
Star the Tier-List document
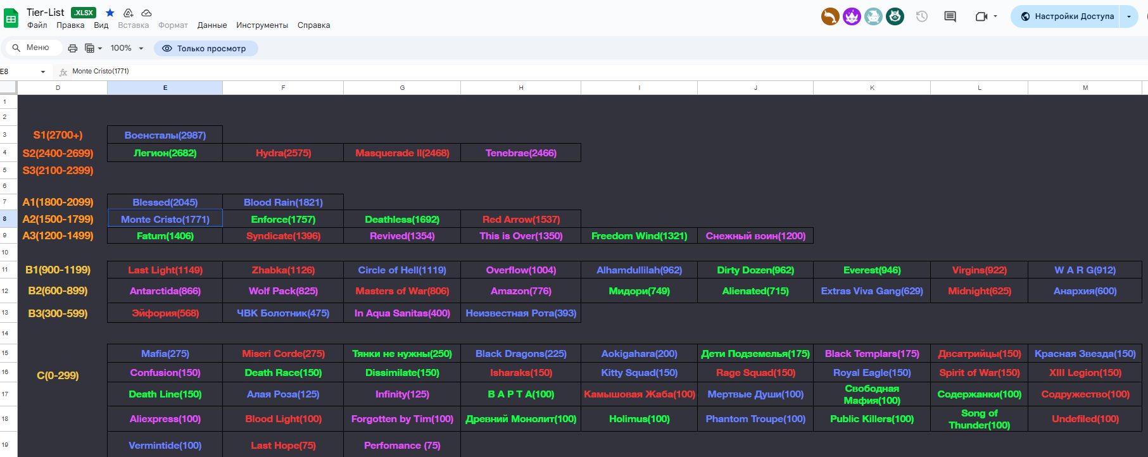click(x=110, y=13)
